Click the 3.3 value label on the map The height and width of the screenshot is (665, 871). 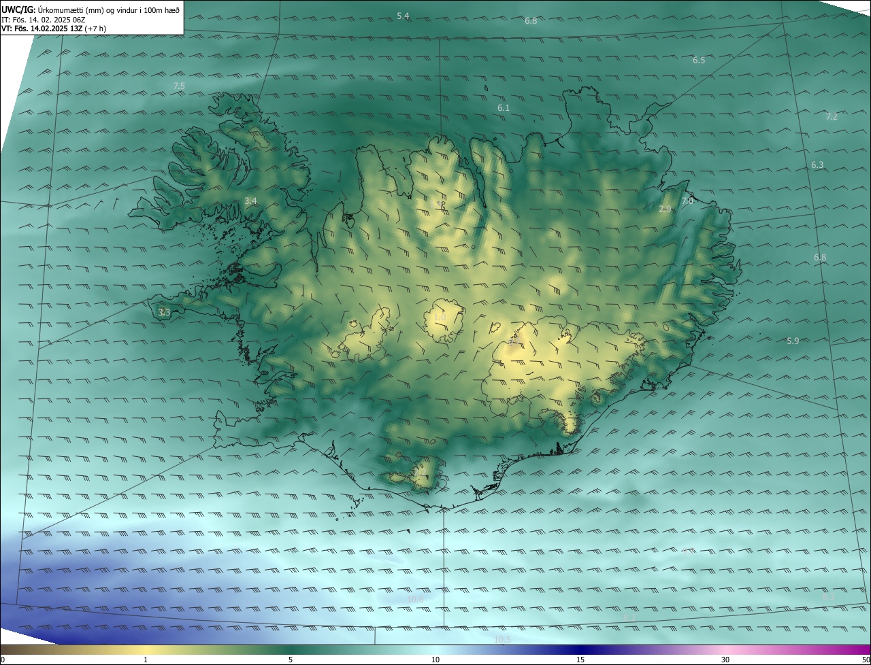pyautogui.click(x=164, y=313)
